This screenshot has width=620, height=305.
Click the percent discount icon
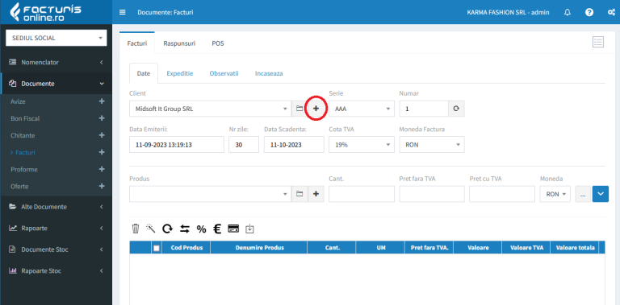(201, 229)
